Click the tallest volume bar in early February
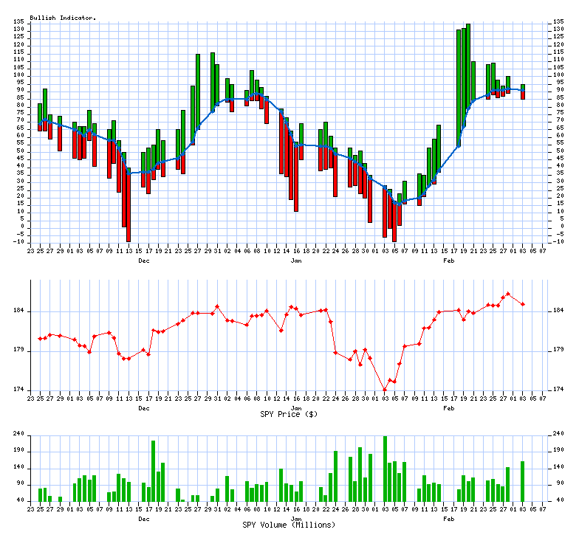The image size is (579, 538). click(x=385, y=469)
